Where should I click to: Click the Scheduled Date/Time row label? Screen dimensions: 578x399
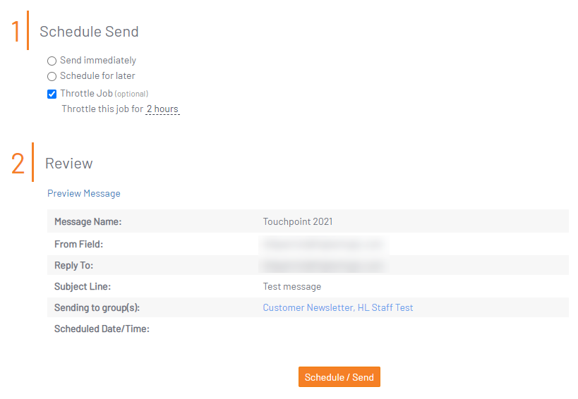[x=102, y=329]
